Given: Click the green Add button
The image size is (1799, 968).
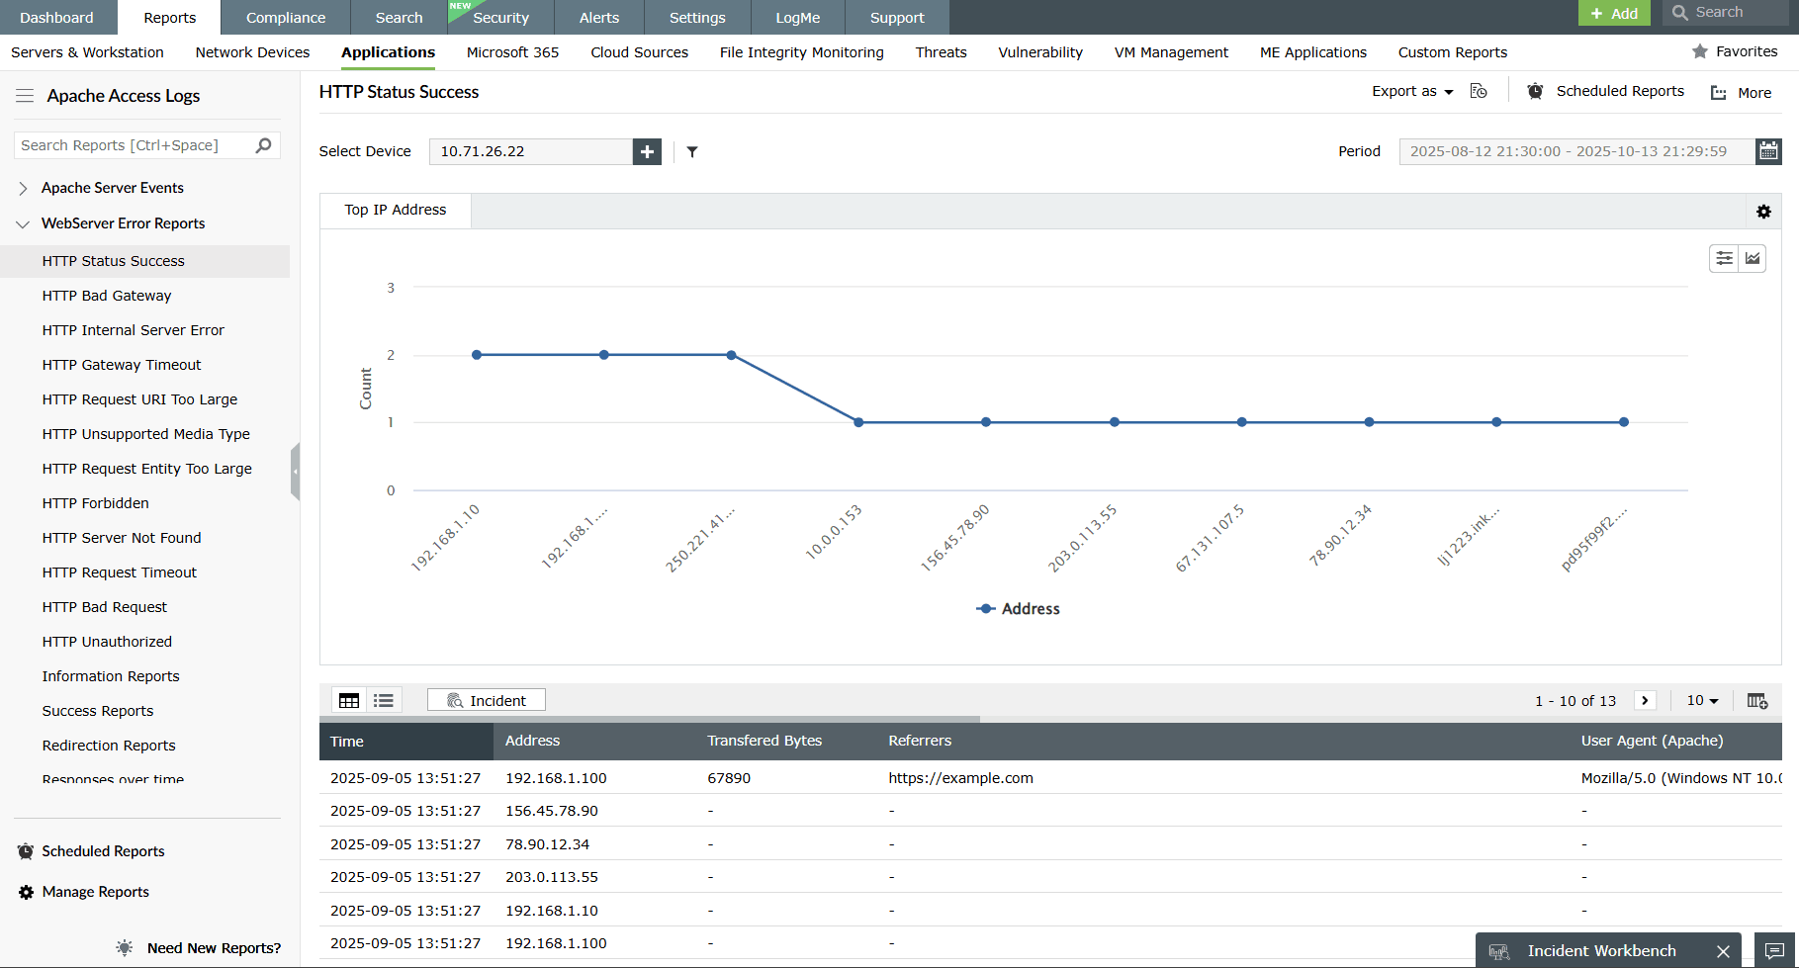Looking at the screenshot, I should (x=1614, y=13).
